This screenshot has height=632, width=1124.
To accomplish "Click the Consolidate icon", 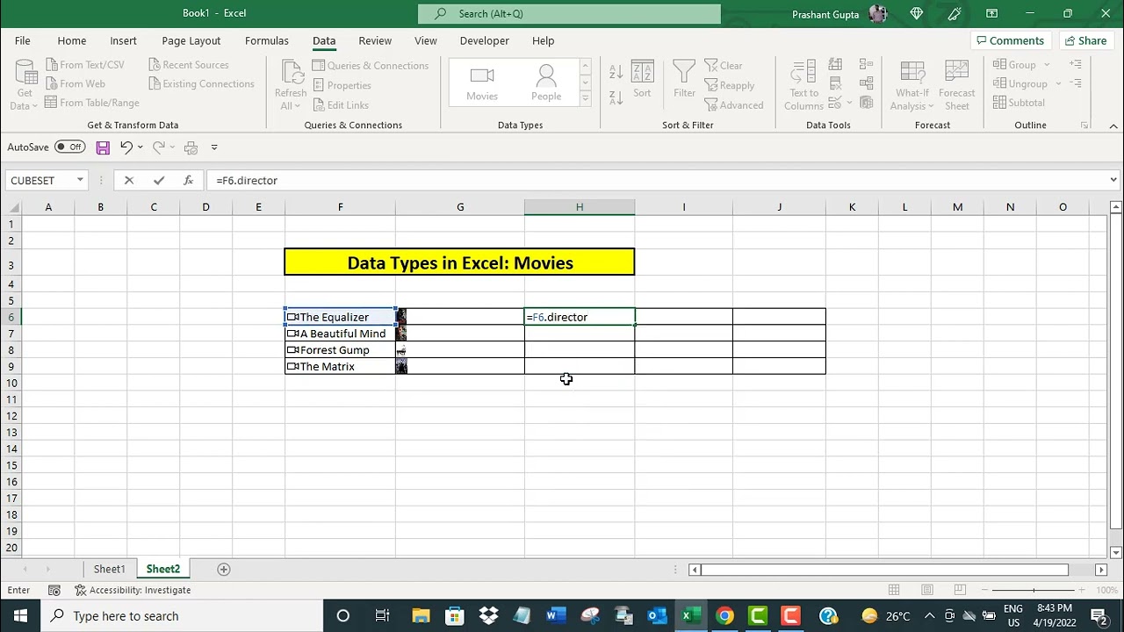I will [x=867, y=65].
